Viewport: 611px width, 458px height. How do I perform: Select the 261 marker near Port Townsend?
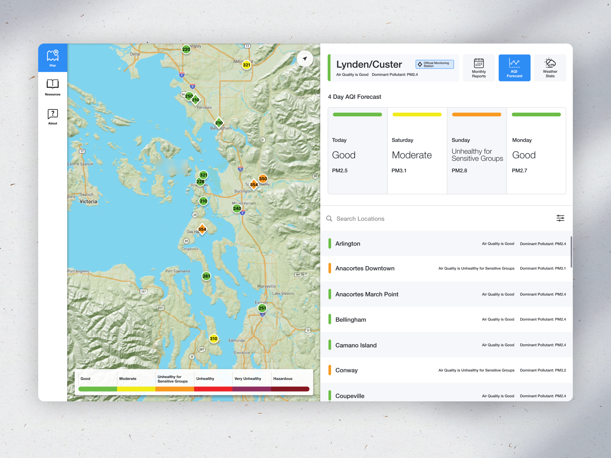point(206,276)
